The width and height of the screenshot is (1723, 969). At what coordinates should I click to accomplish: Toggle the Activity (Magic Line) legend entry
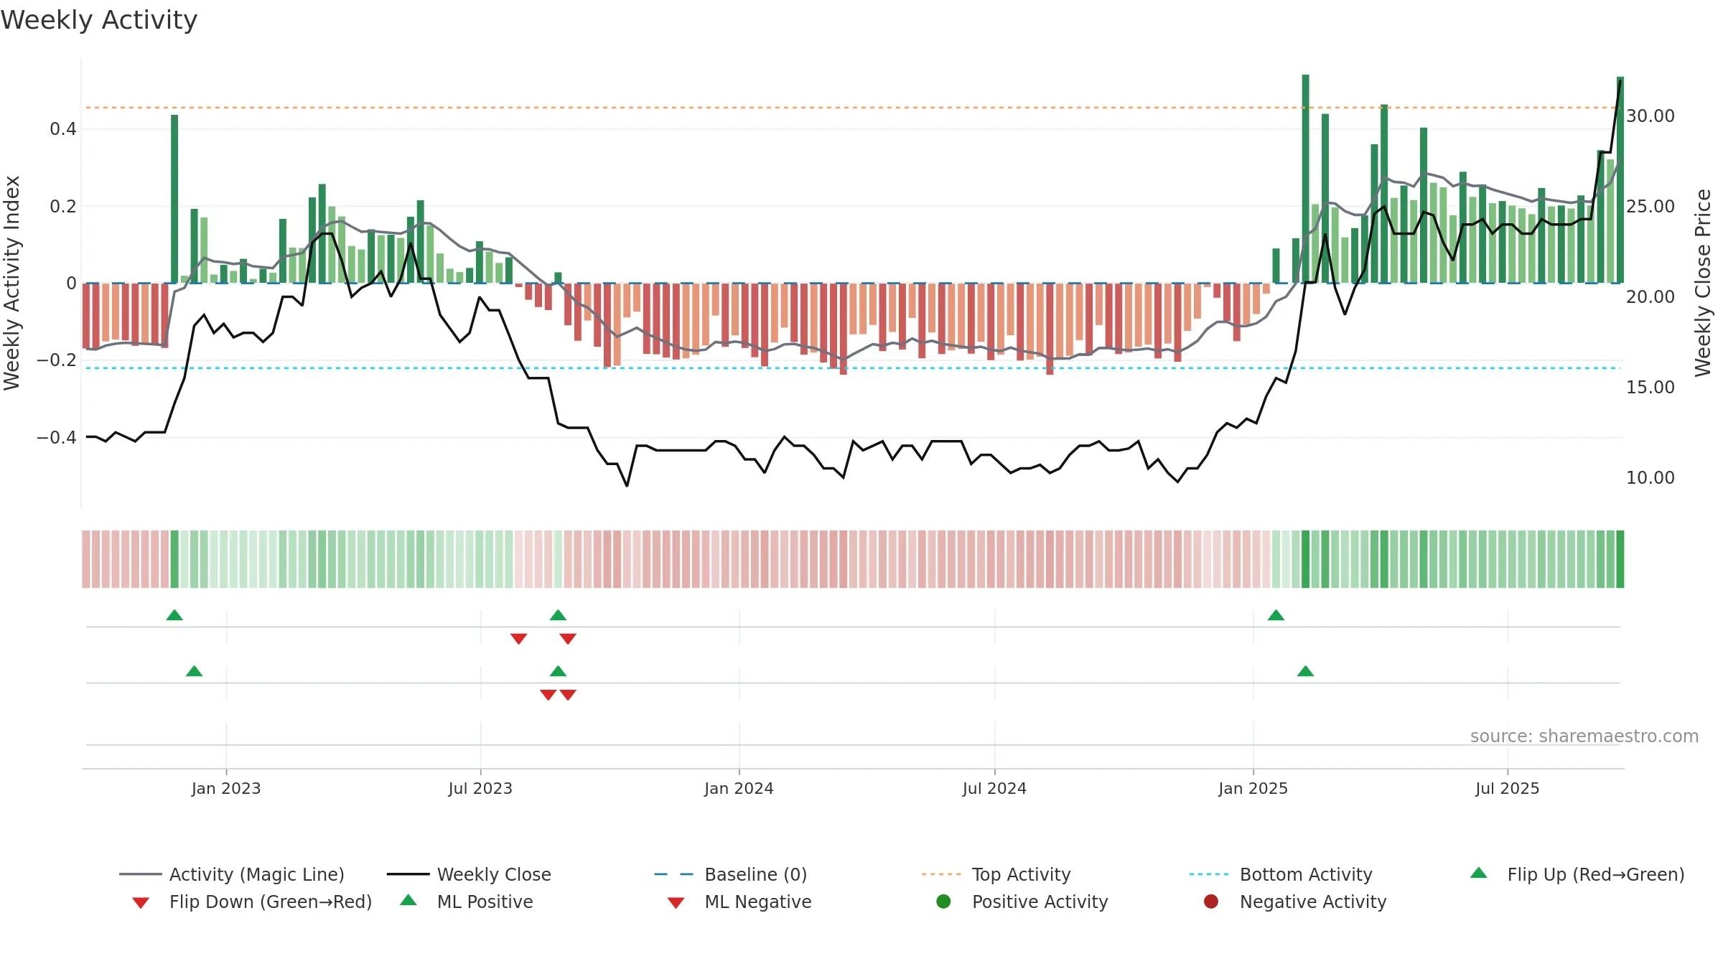pyautogui.click(x=231, y=874)
